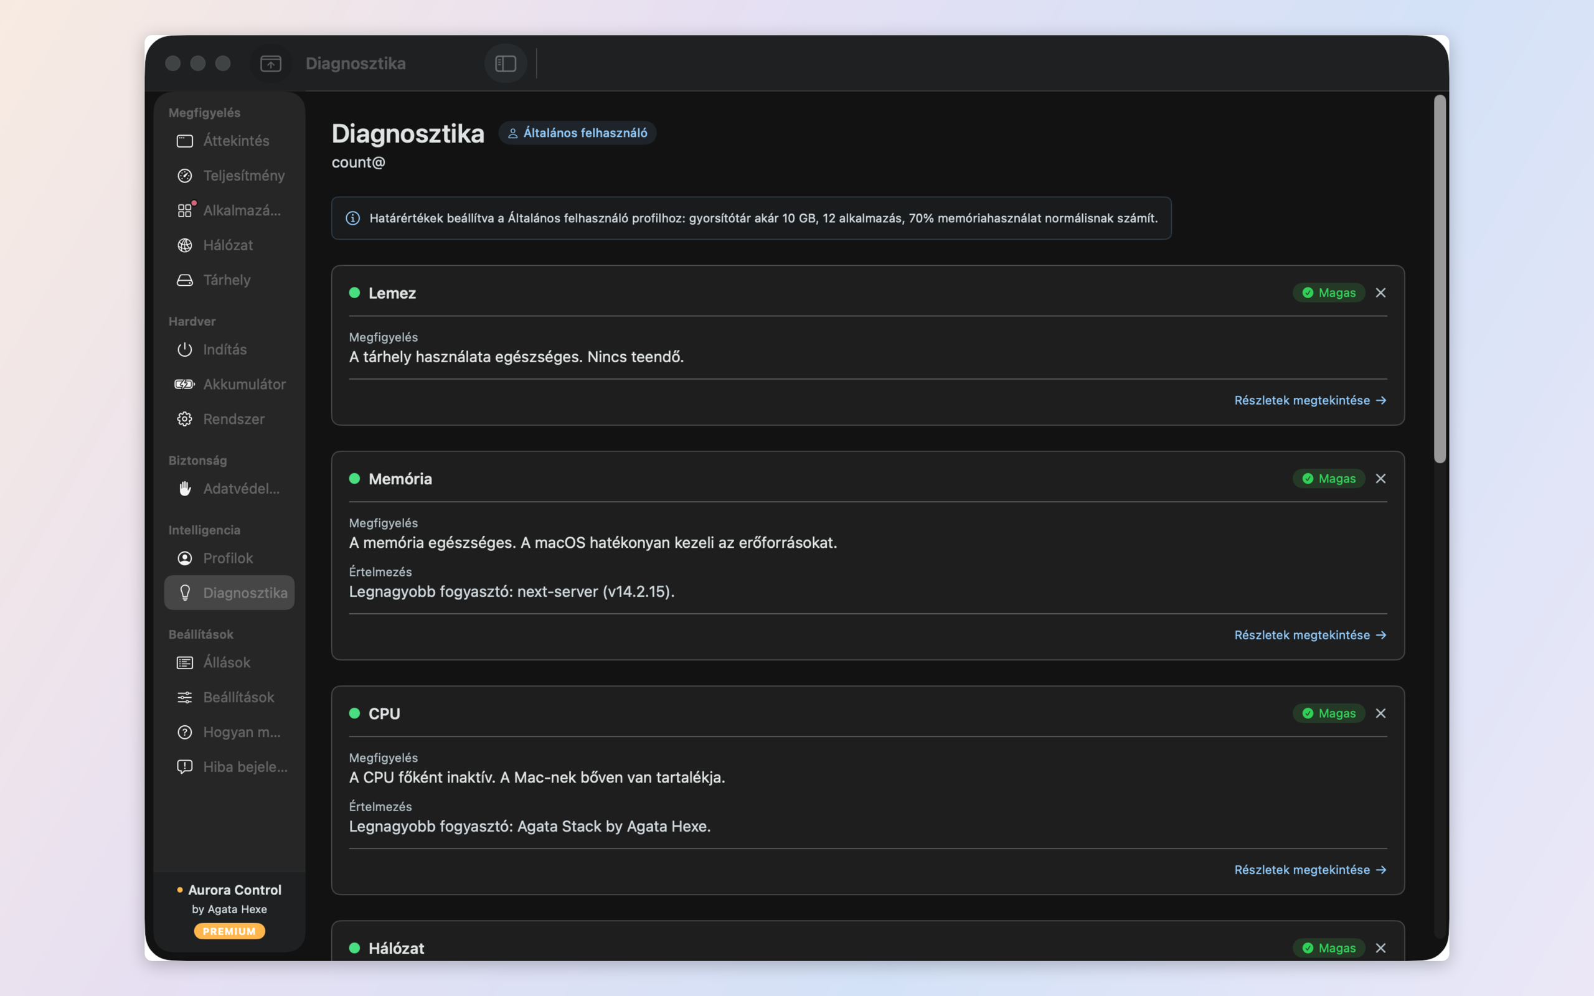
Task: Click the Memória card title
Action: click(x=400, y=479)
